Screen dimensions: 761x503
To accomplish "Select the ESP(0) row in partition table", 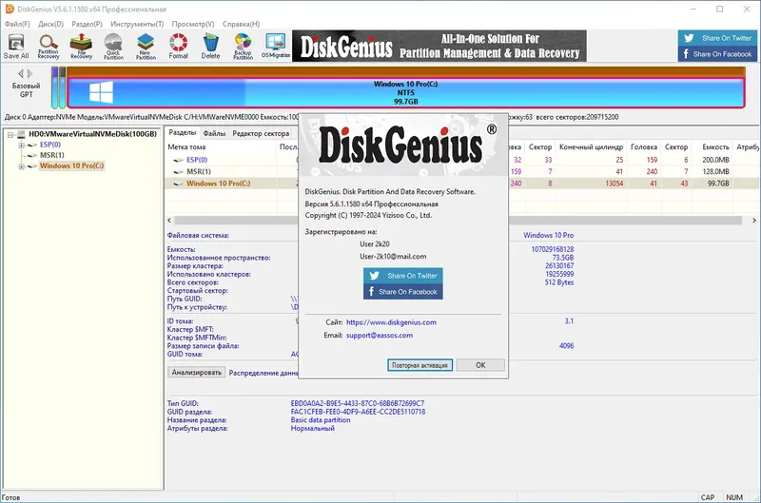I will pyautogui.click(x=197, y=160).
